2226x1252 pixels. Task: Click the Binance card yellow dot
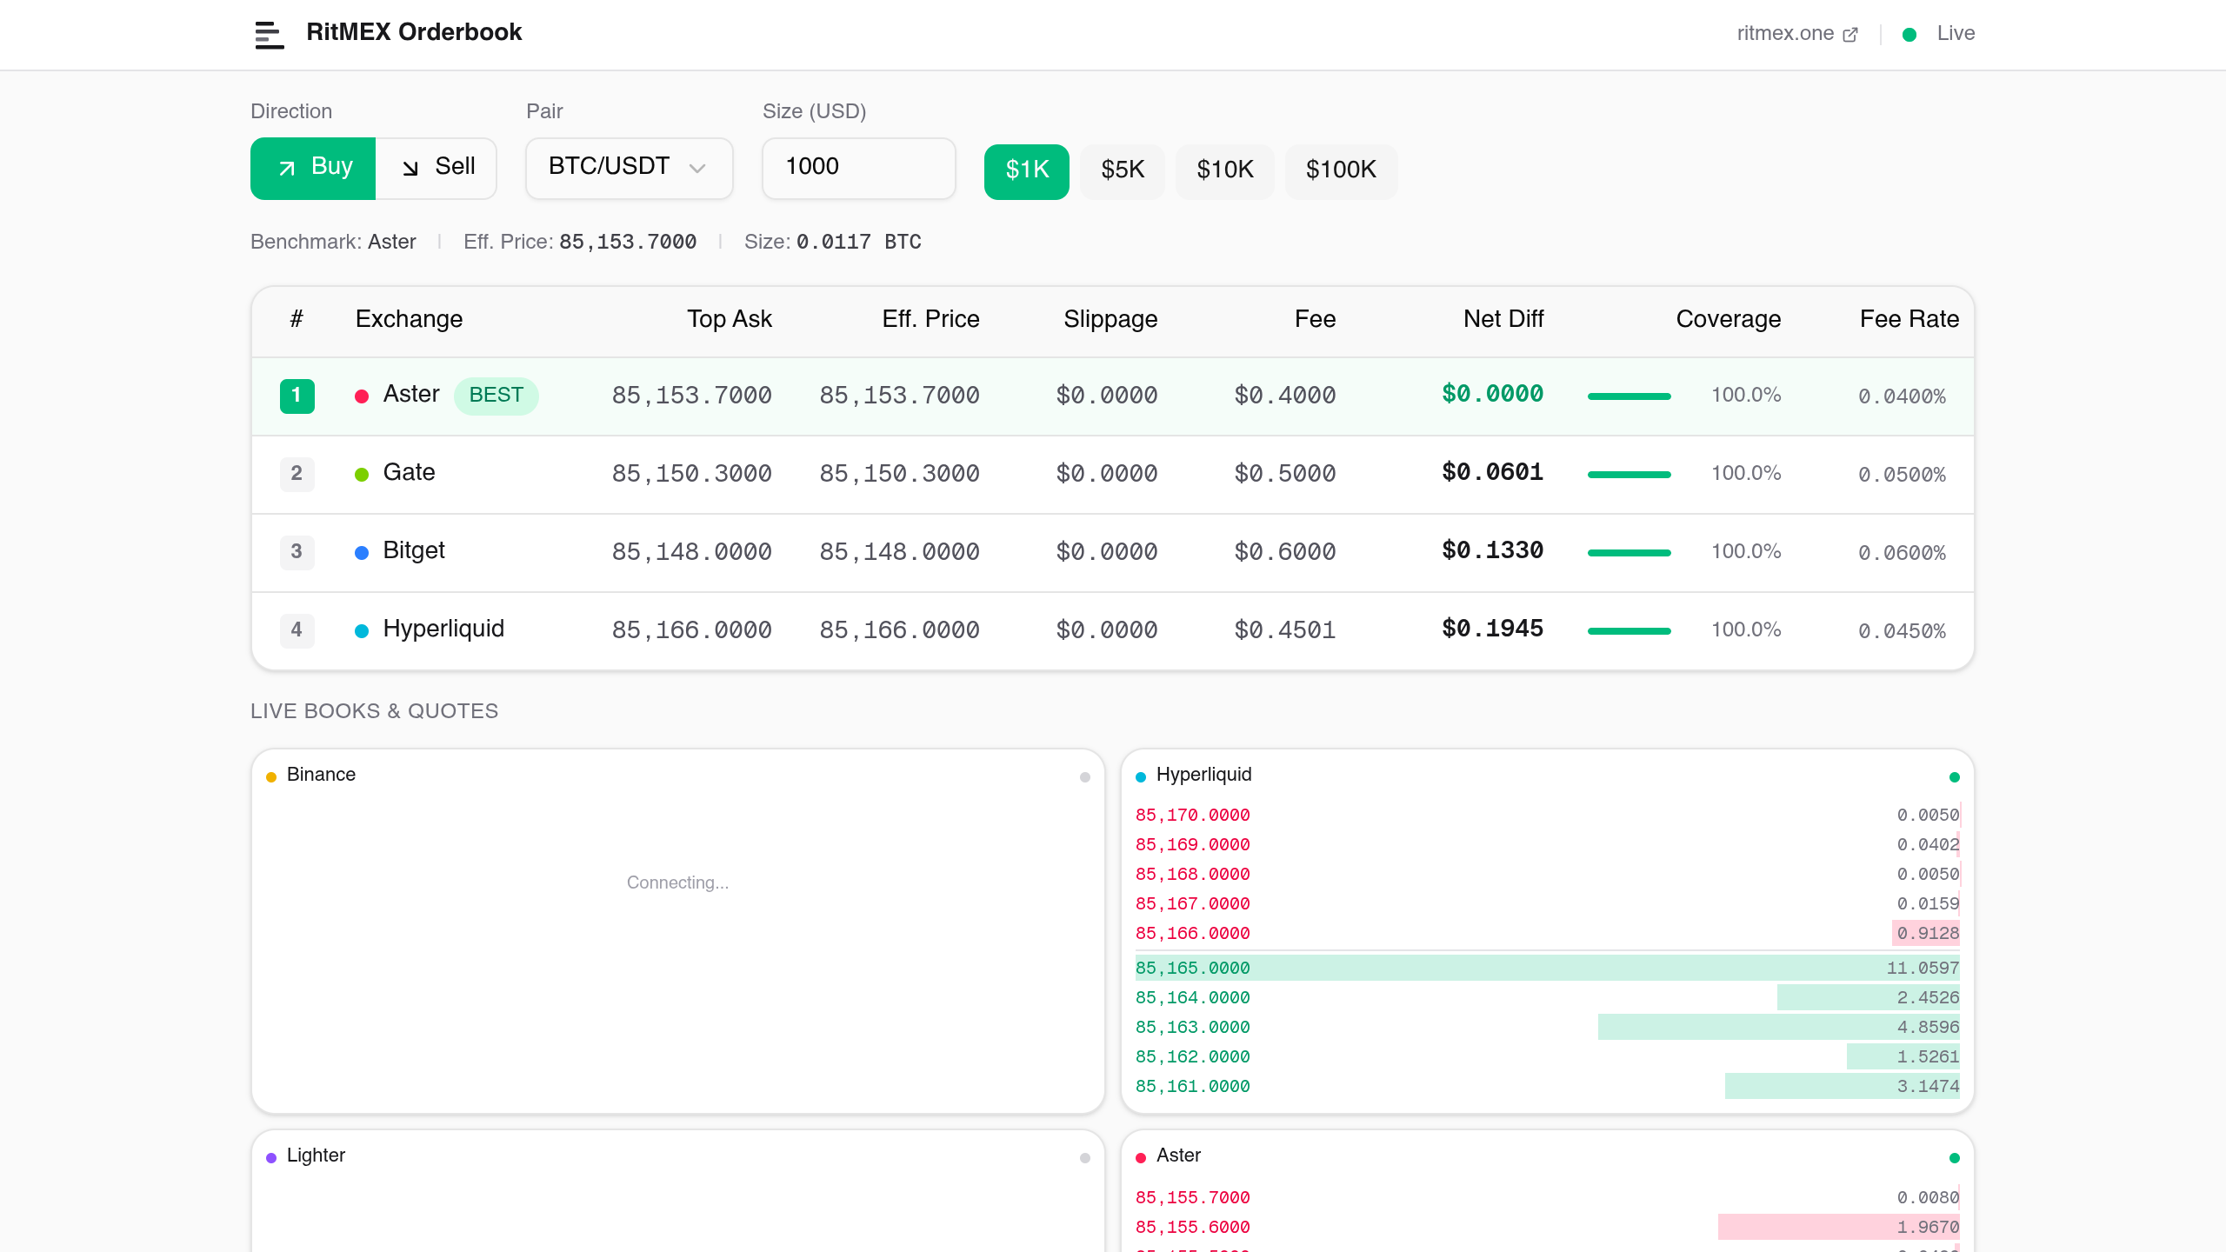tap(271, 777)
